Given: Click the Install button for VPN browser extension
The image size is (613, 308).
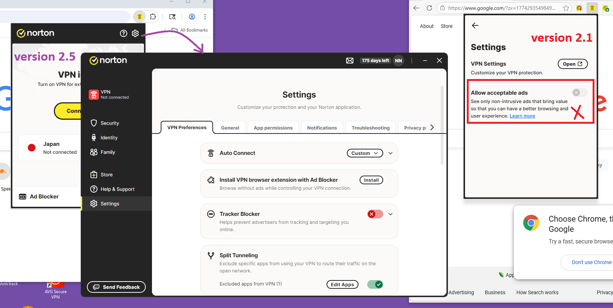Looking at the screenshot, I should click(371, 180).
